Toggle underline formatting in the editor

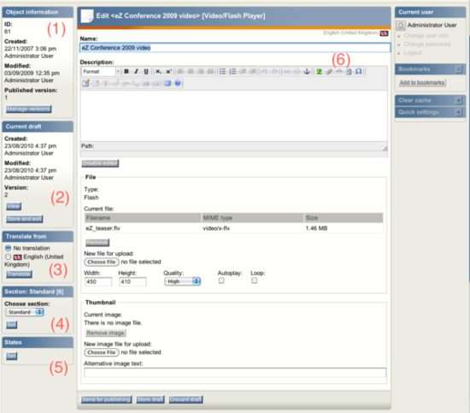click(x=146, y=71)
